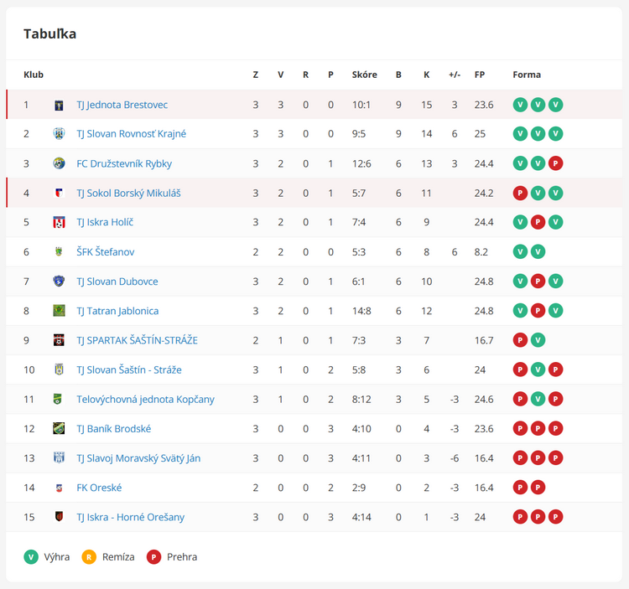Viewport: 629px width, 589px height.
Task: Click the TJ Slovan Rovnosť Krajné crest icon
Action: [x=59, y=134]
